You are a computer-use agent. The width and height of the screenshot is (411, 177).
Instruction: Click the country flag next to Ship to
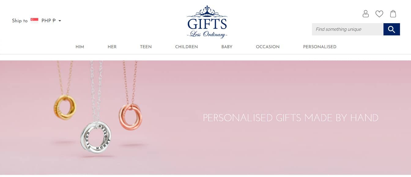click(x=34, y=21)
